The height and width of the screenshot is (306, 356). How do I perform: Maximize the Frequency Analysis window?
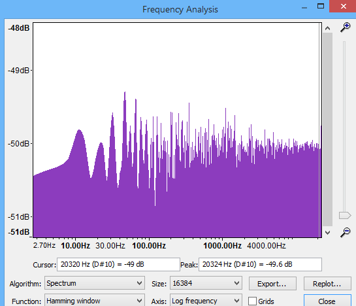point(321,6)
